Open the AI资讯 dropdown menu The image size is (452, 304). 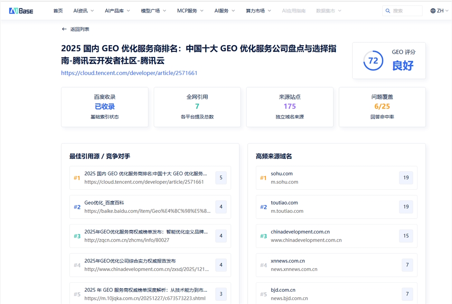(x=84, y=10)
